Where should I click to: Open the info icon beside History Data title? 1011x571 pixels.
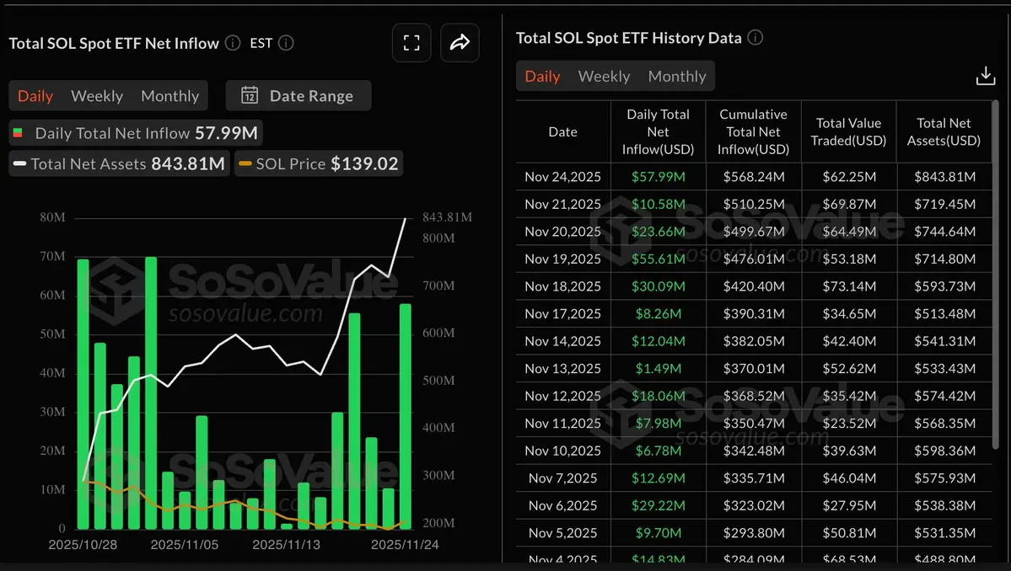pos(755,37)
